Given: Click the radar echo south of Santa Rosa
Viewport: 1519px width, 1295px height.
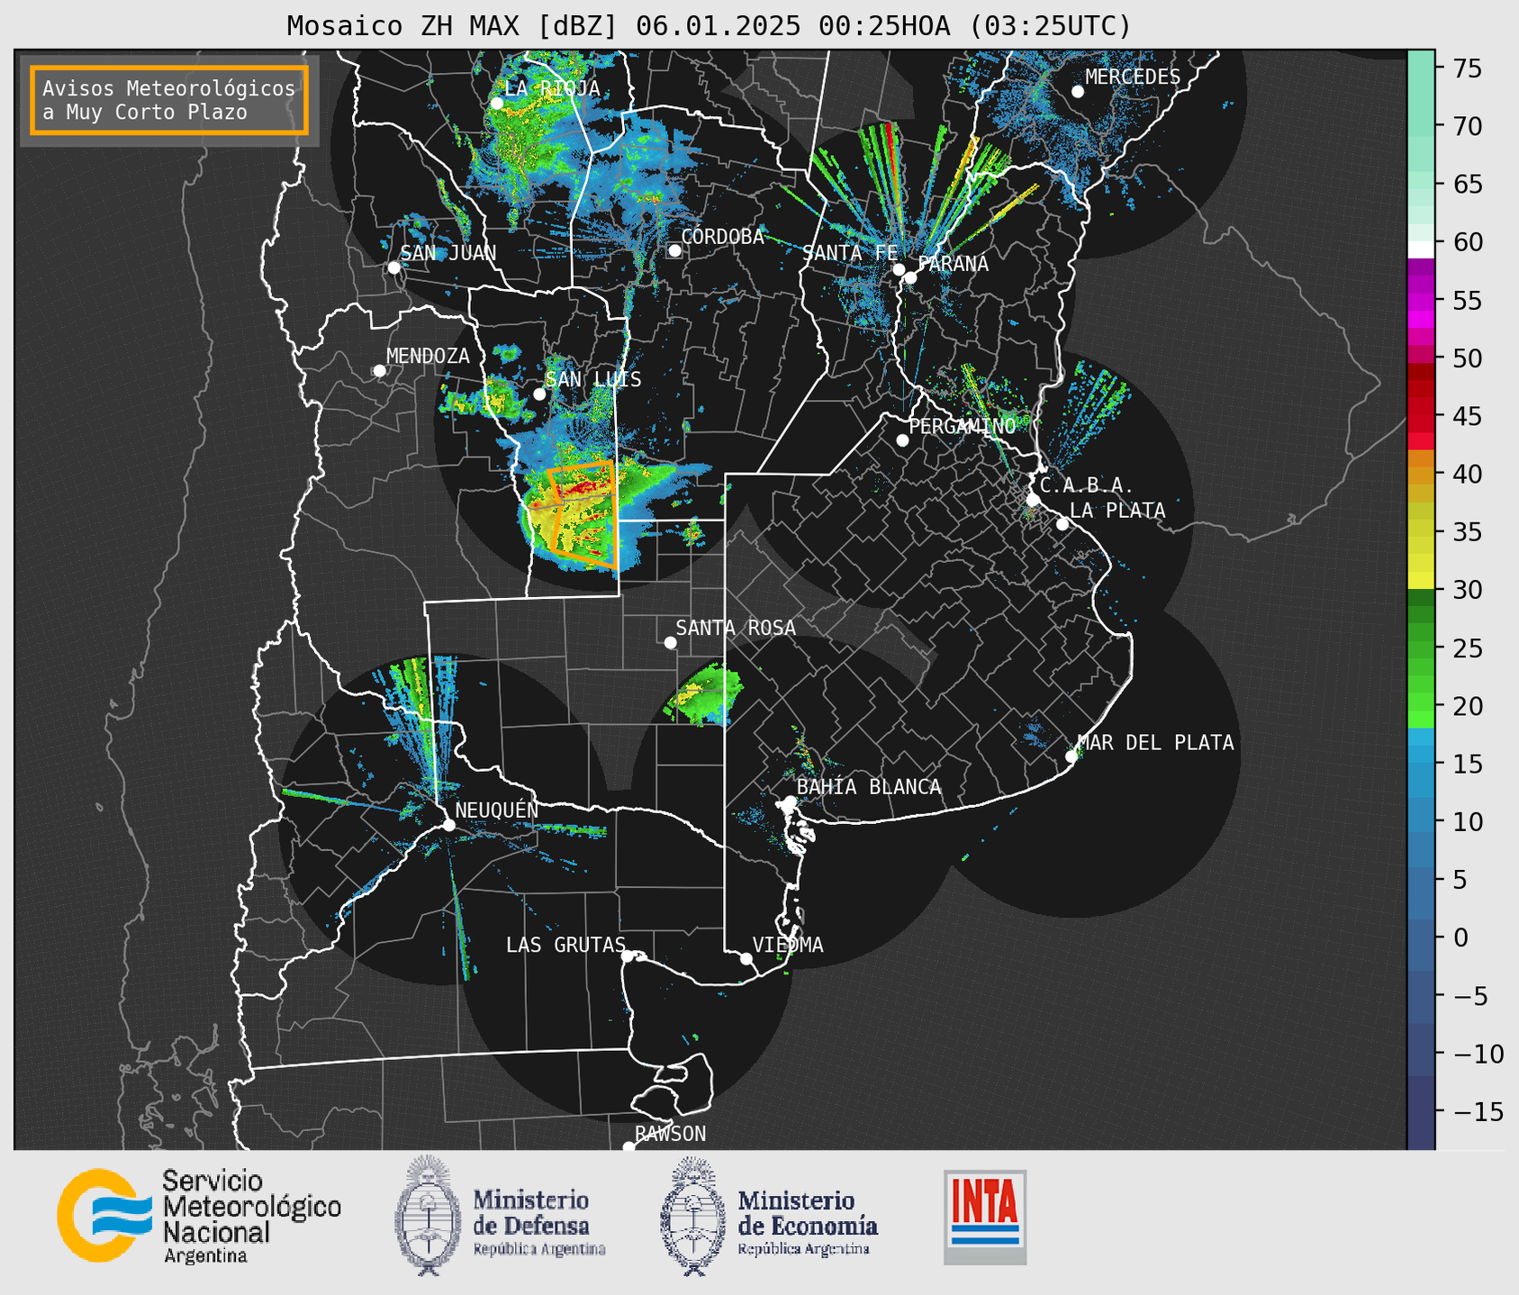Looking at the screenshot, I should [705, 694].
